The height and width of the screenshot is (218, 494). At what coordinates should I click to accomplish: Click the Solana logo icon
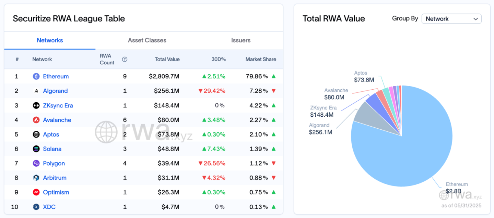pyautogui.click(x=36, y=149)
